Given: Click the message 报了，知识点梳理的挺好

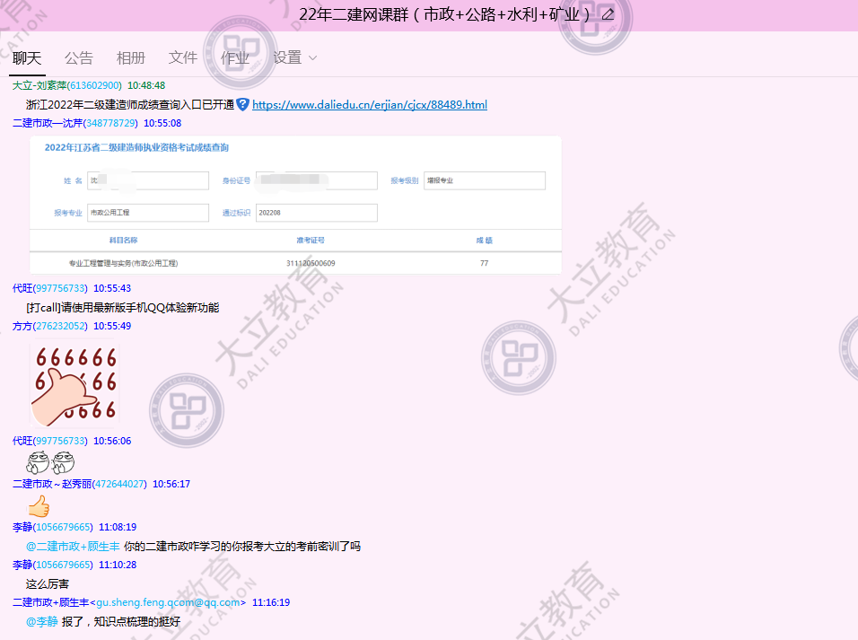Looking at the screenshot, I should coord(121,622).
